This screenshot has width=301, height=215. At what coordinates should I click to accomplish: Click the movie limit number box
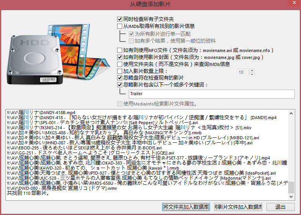[x=243, y=72]
